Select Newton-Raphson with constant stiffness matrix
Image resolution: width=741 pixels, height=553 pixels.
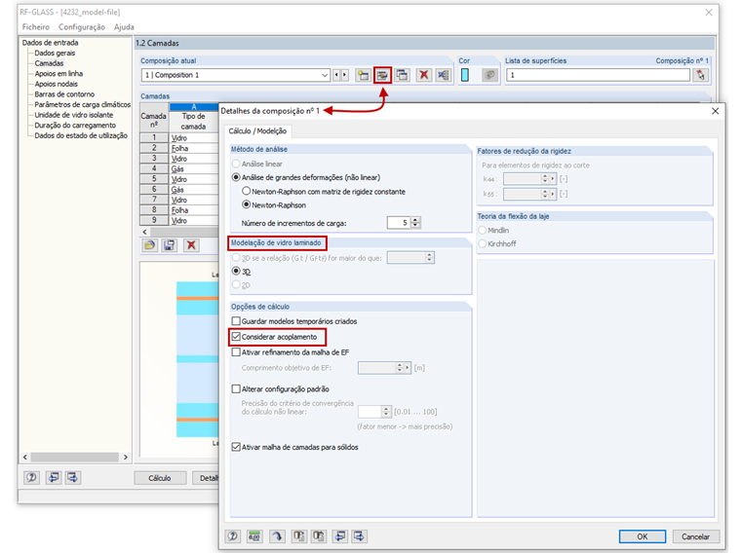[246, 191]
